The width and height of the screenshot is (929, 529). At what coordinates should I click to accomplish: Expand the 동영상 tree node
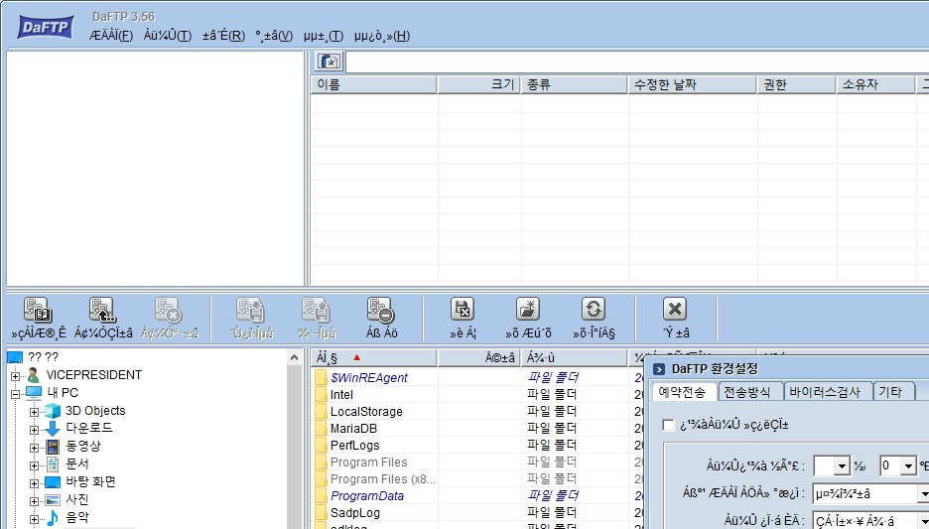click(35, 448)
